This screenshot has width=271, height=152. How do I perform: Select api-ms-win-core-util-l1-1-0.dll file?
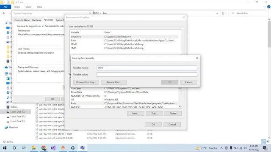click(55, 134)
